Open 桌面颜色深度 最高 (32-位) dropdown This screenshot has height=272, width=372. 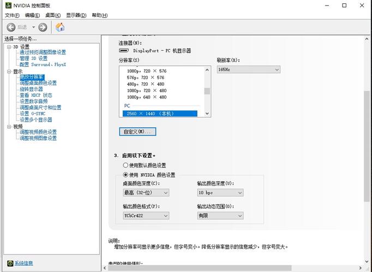pyautogui.click(x=146, y=193)
